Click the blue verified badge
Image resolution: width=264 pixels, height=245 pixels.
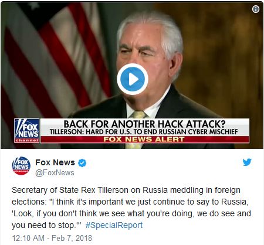[x=82, y=163]
